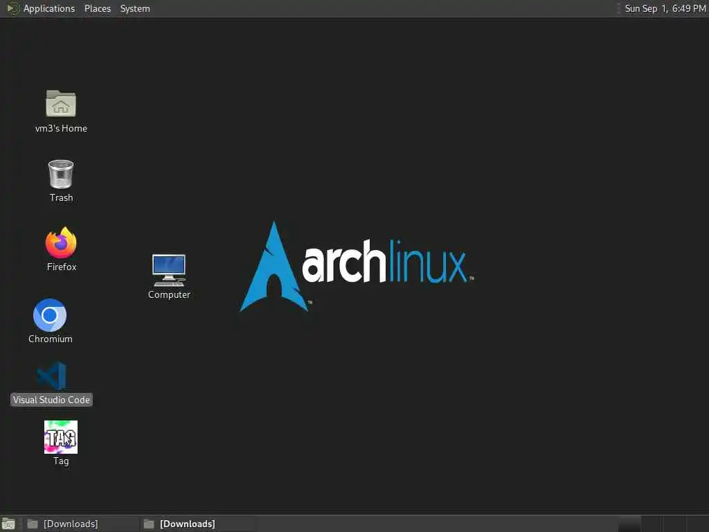This screenshot has height=532, width=709.
Task: Open the Places menu
Action: click(97, 8)
